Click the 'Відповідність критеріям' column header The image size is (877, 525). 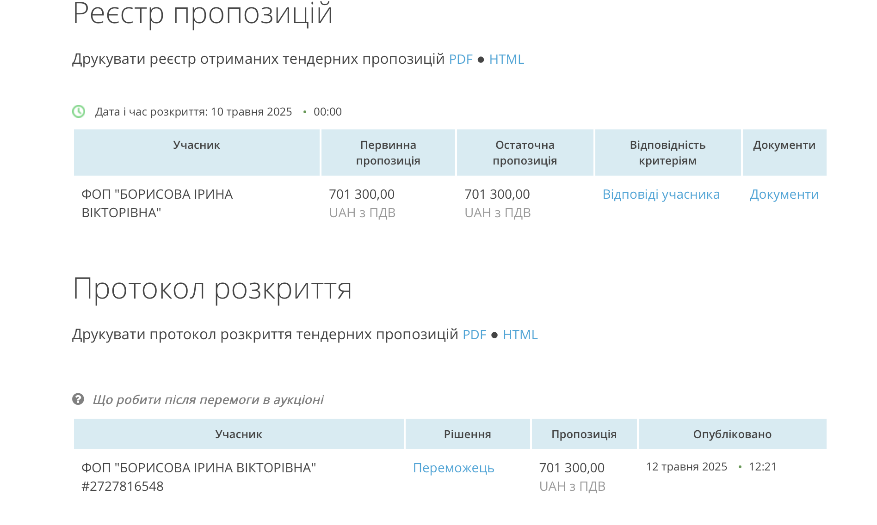(x=667, y=153)
